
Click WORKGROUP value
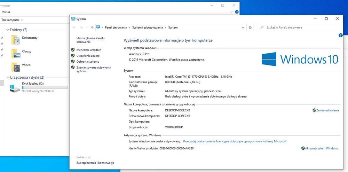pos(174,127)
